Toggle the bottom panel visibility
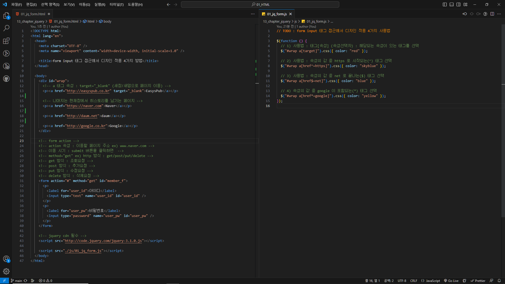Viewport: 505px width, 284px height. point(452,4)
